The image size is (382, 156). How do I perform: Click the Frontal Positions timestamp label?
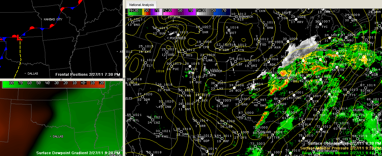point(88,74)
